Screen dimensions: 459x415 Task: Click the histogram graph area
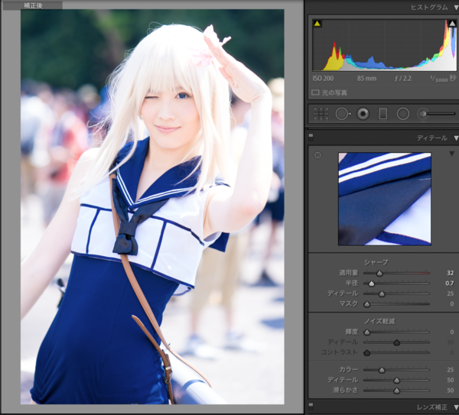point(384,45)
